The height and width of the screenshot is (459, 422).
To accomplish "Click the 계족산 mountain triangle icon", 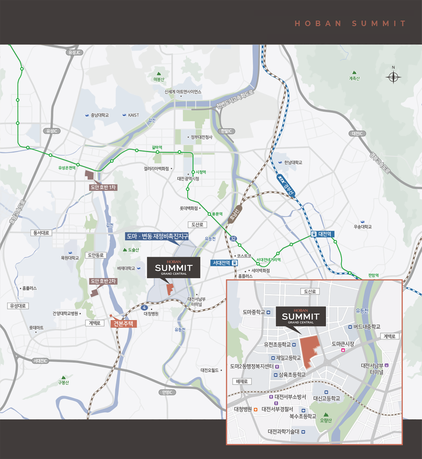I will 354,72.
